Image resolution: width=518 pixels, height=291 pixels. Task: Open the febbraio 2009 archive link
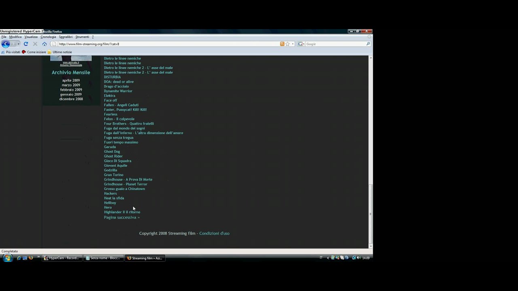click(x=71, y=90)
